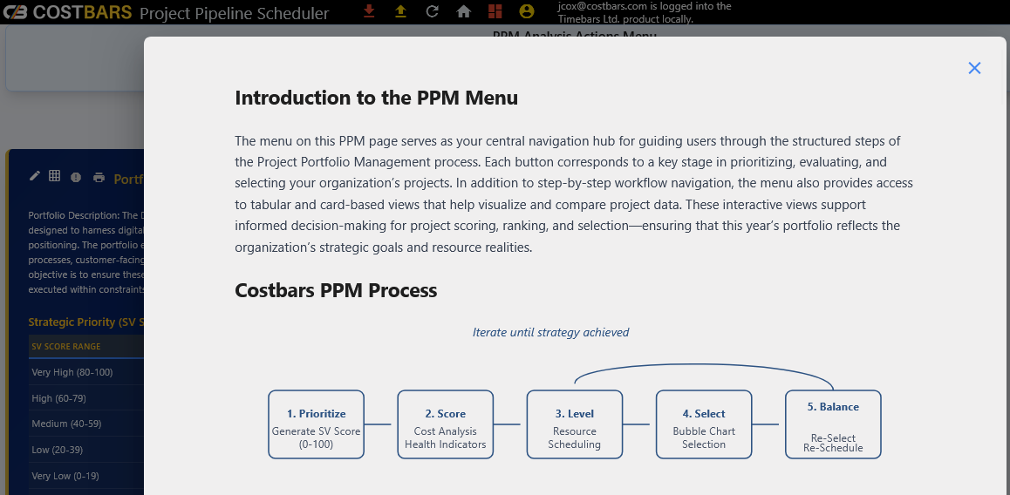This screenshot has width=1010, height=495.
Task: Click the exclamation info icon
Action: 76,177
